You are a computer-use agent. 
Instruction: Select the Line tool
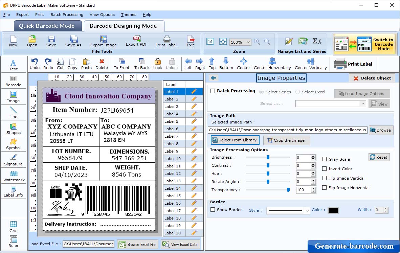[x=13, y=113]
